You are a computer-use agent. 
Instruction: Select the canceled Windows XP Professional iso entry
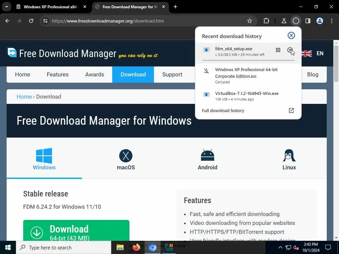point(248,76)
